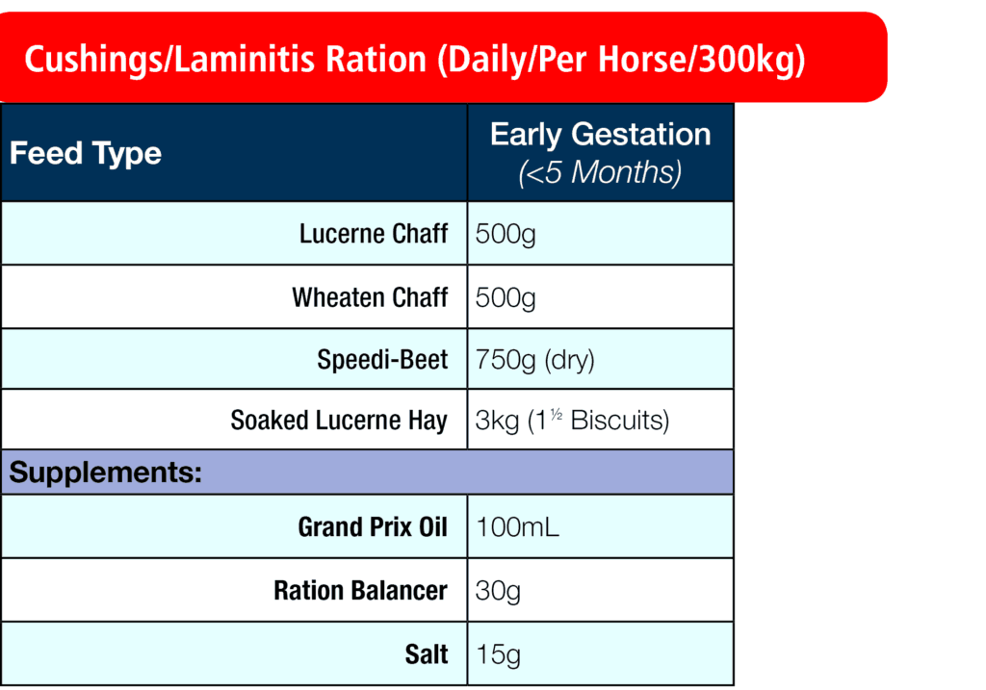
Task: Select the Salt row label
Action: coord(427,654)
